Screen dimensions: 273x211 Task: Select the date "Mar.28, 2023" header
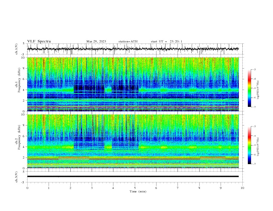[x=96, y=41]
